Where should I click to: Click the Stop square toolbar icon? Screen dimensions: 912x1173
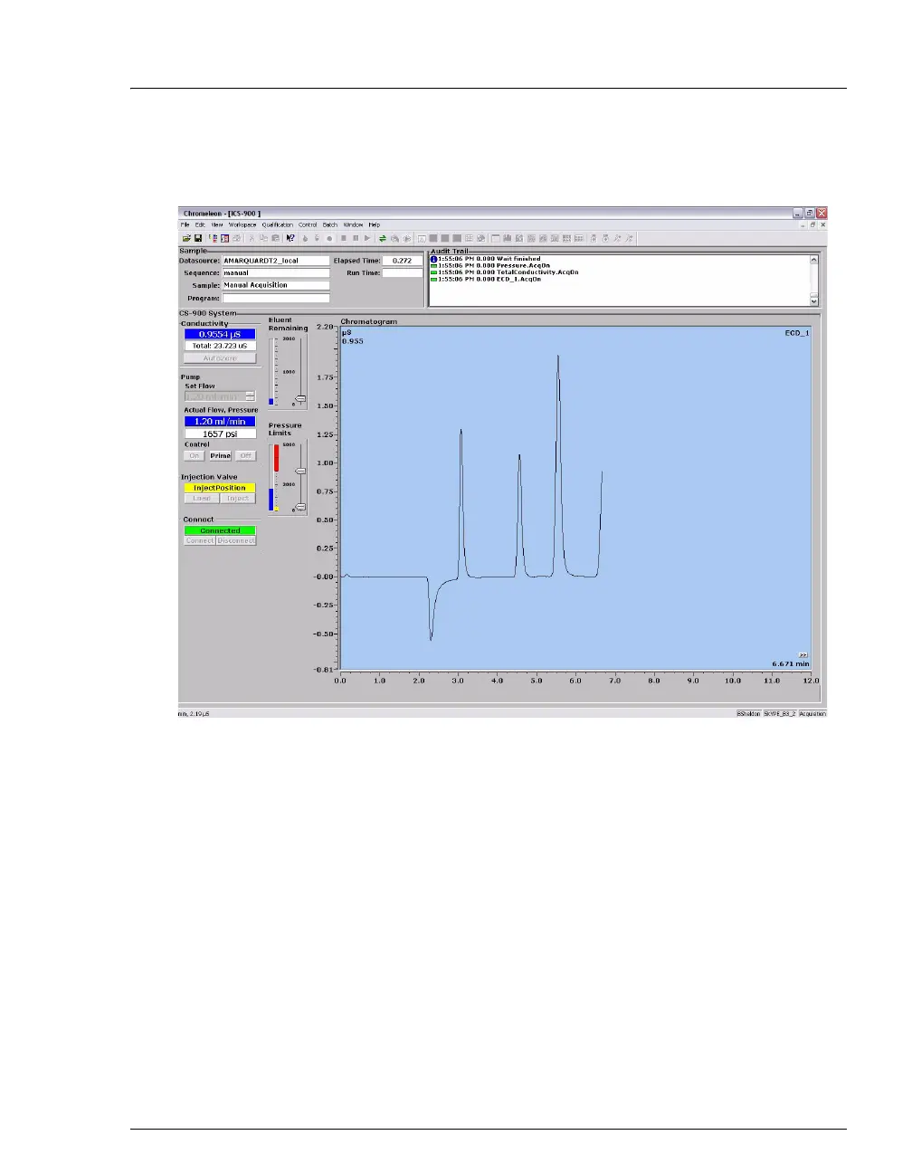coord(344,238)
